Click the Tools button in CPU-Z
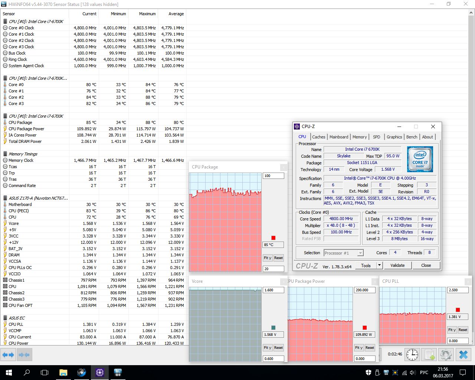 [x=366, y=265]
